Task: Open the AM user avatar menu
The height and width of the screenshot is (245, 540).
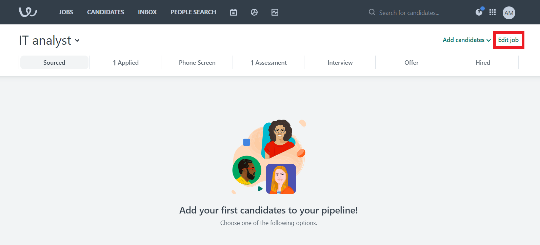Action: pos(509,13)
